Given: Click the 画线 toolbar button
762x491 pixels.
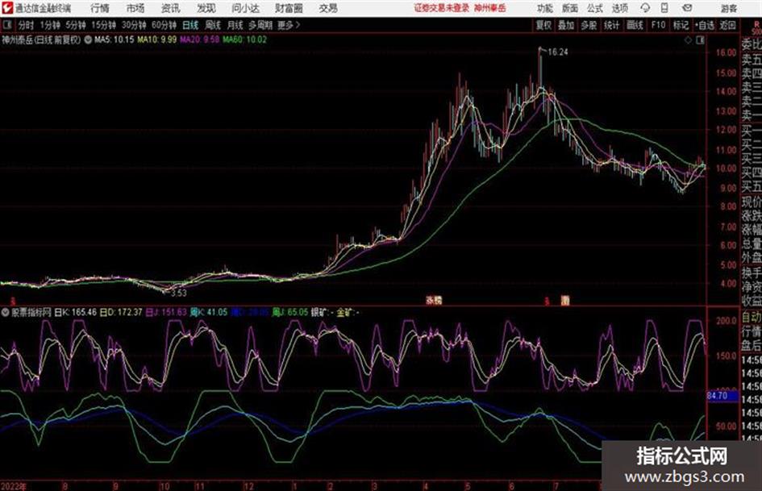Looking at the screenshot, I should (x=635, y=25).
